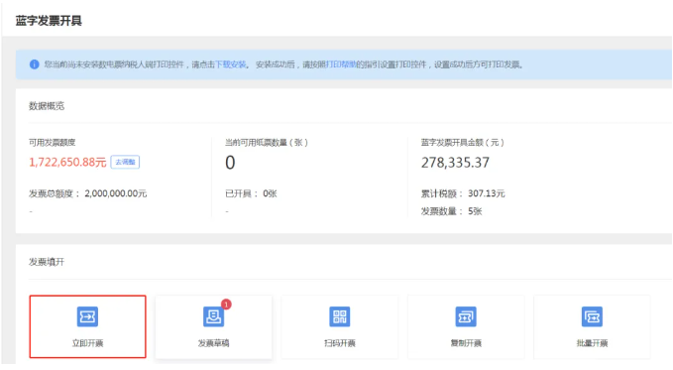Click the 可用发票额度 label
Screen dimensions: 673x370
pos(52,142)
